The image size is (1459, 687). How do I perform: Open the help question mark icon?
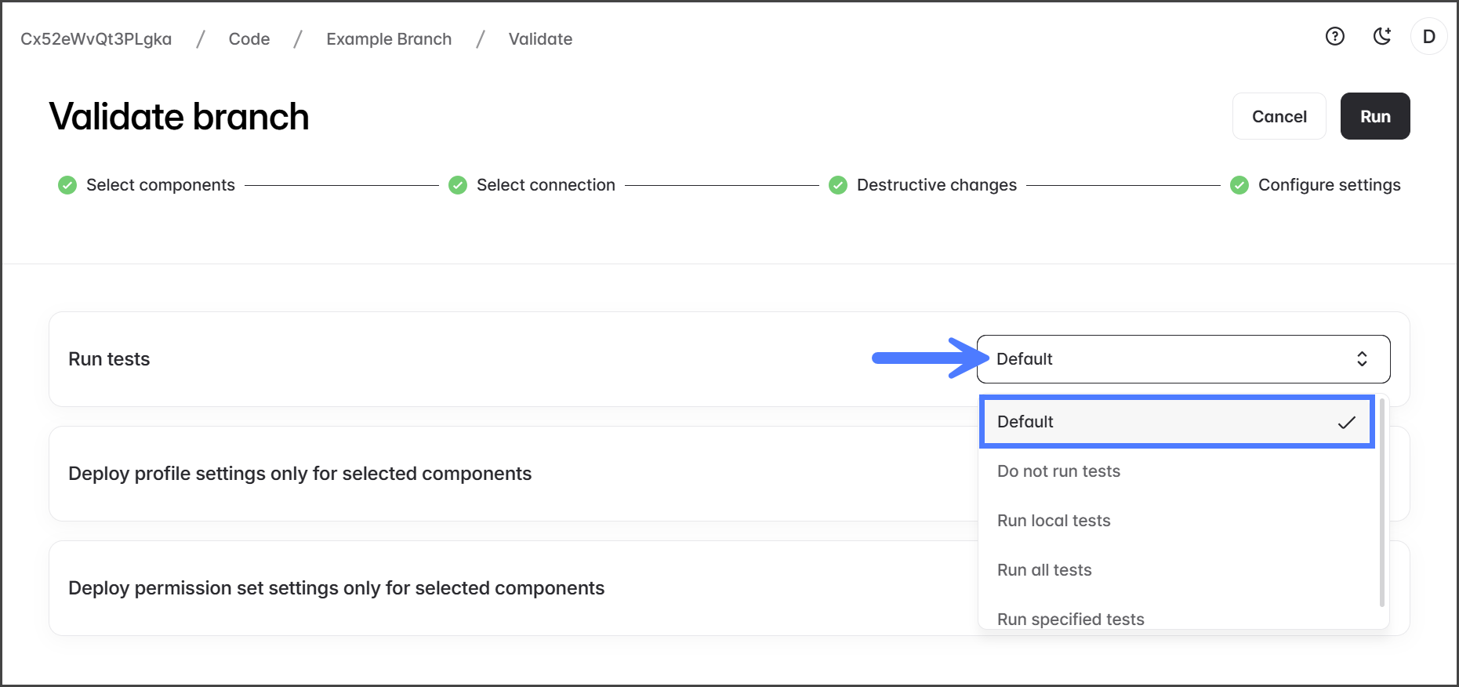click(1334, 37)
